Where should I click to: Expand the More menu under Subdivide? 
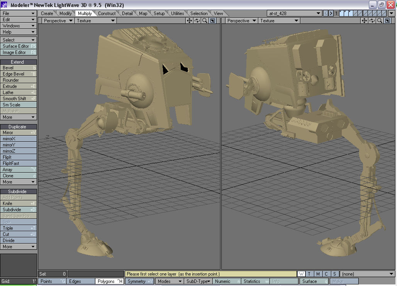[19, 247]
